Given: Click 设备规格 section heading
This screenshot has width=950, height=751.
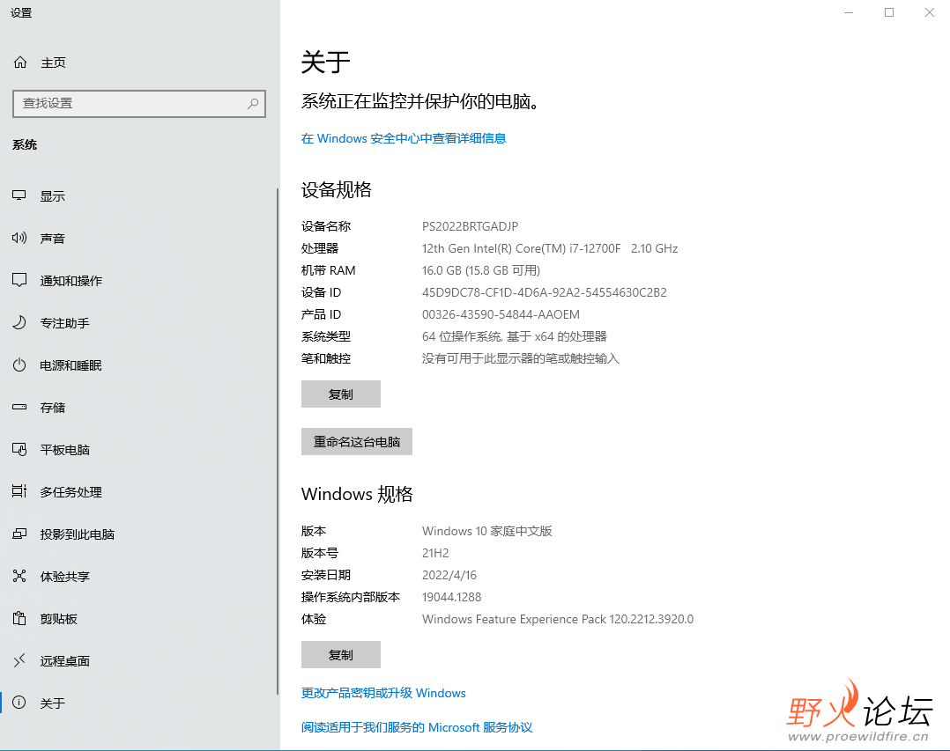Looking at the screenshot, I should (337, 190).
